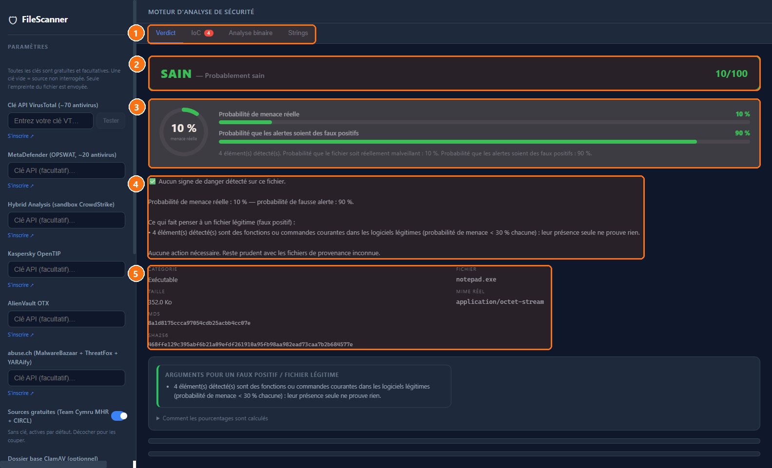
Task: Click the MIME value application/octet-stream
Action: 500,302
